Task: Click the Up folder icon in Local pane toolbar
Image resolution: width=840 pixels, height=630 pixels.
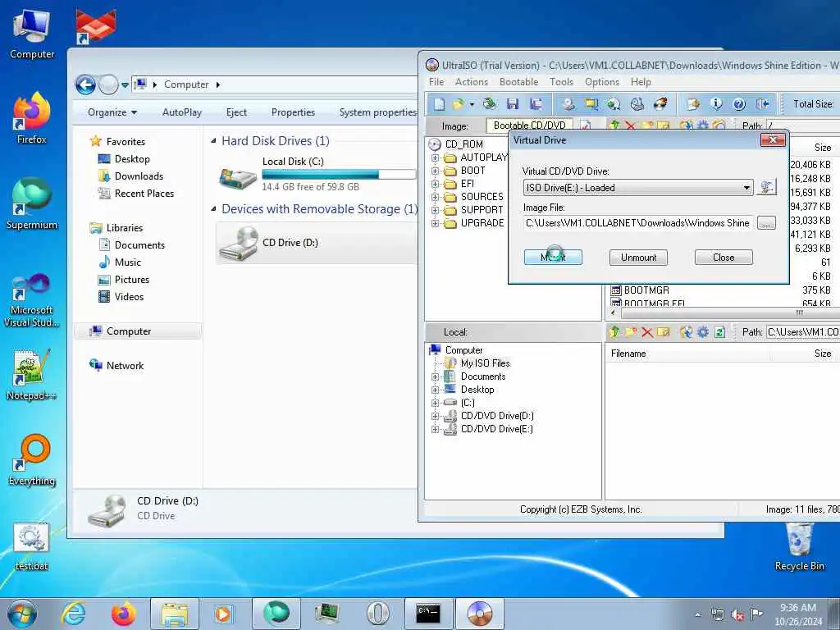Action: point(614,332)
